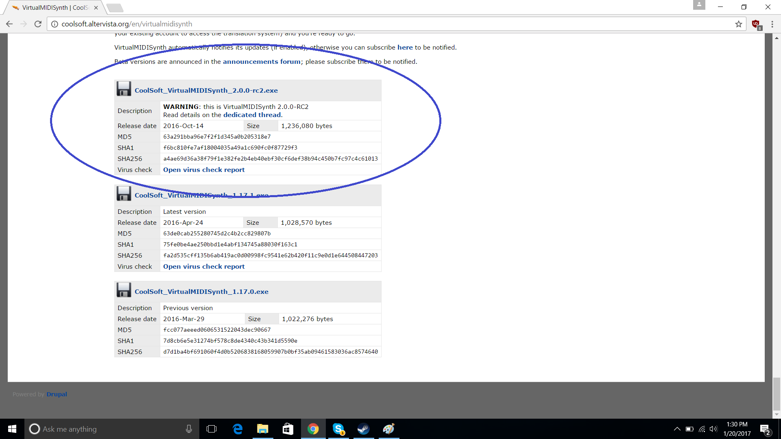Download CoolSoft_VirtualMIDISynth_1.17.0.exe link
The height and width of the screenshot is (439, 781).
201,292
